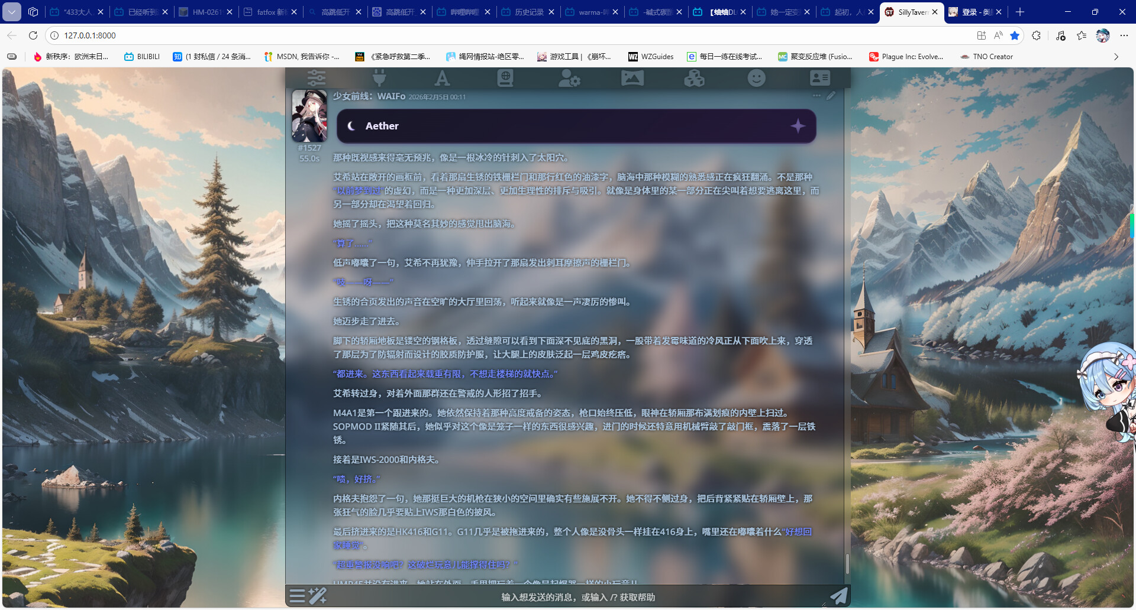Edit the message with the pencil icon
Image resolution: width=1136 pixels, height=610 pixels.
(831, 96)
